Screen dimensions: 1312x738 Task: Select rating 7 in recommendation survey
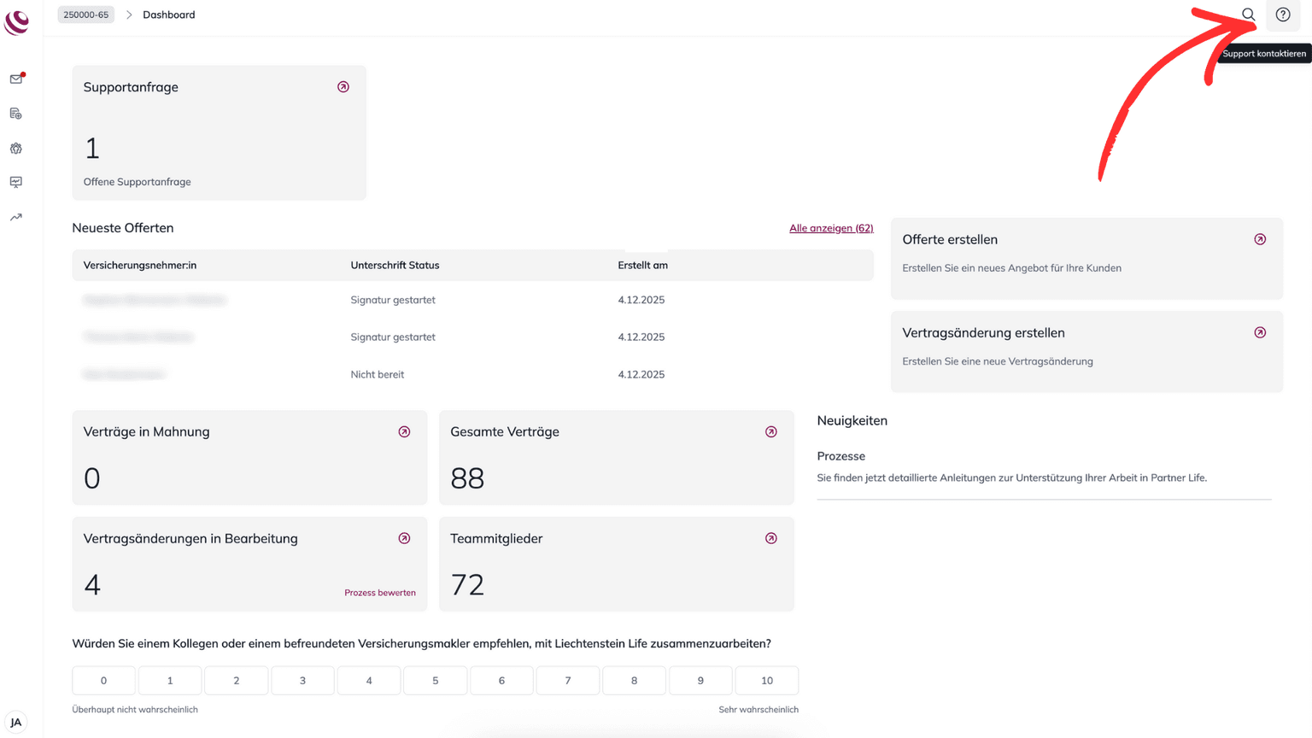pos(567,681)
